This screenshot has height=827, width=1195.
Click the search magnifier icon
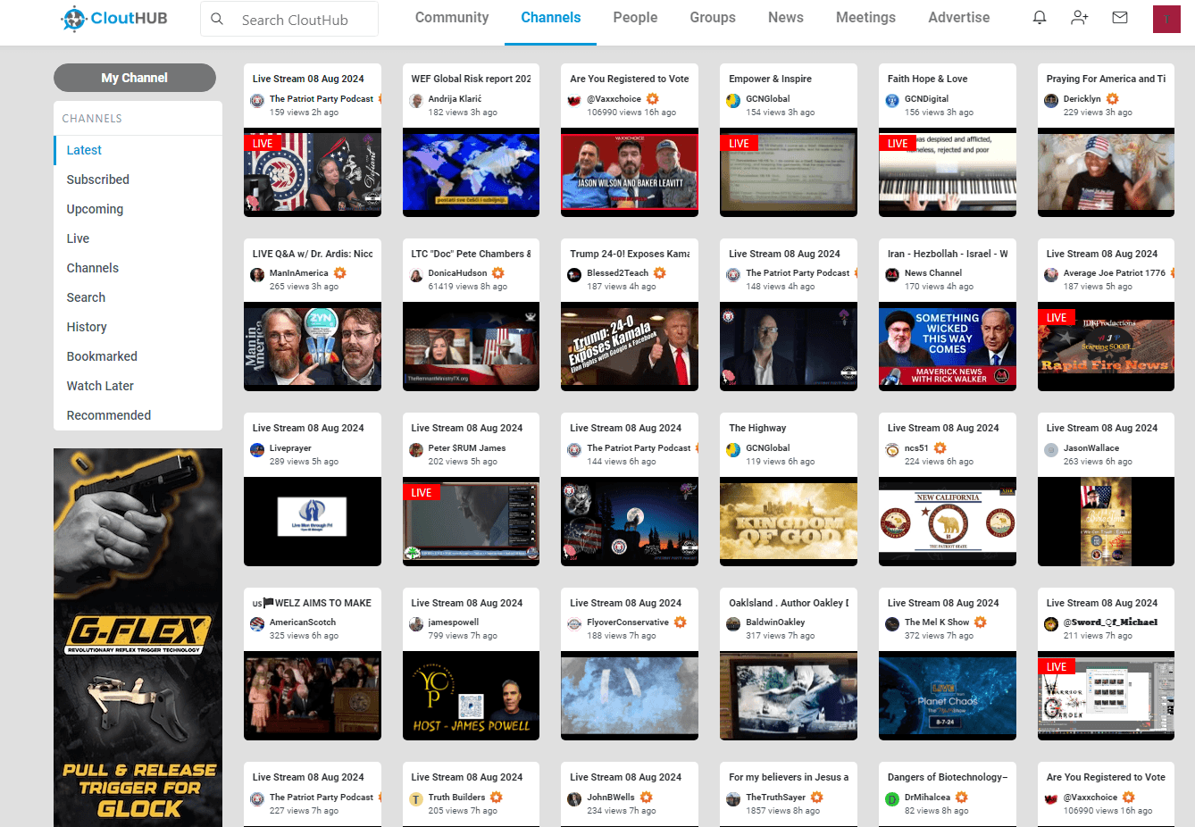(x=217, y=19)
